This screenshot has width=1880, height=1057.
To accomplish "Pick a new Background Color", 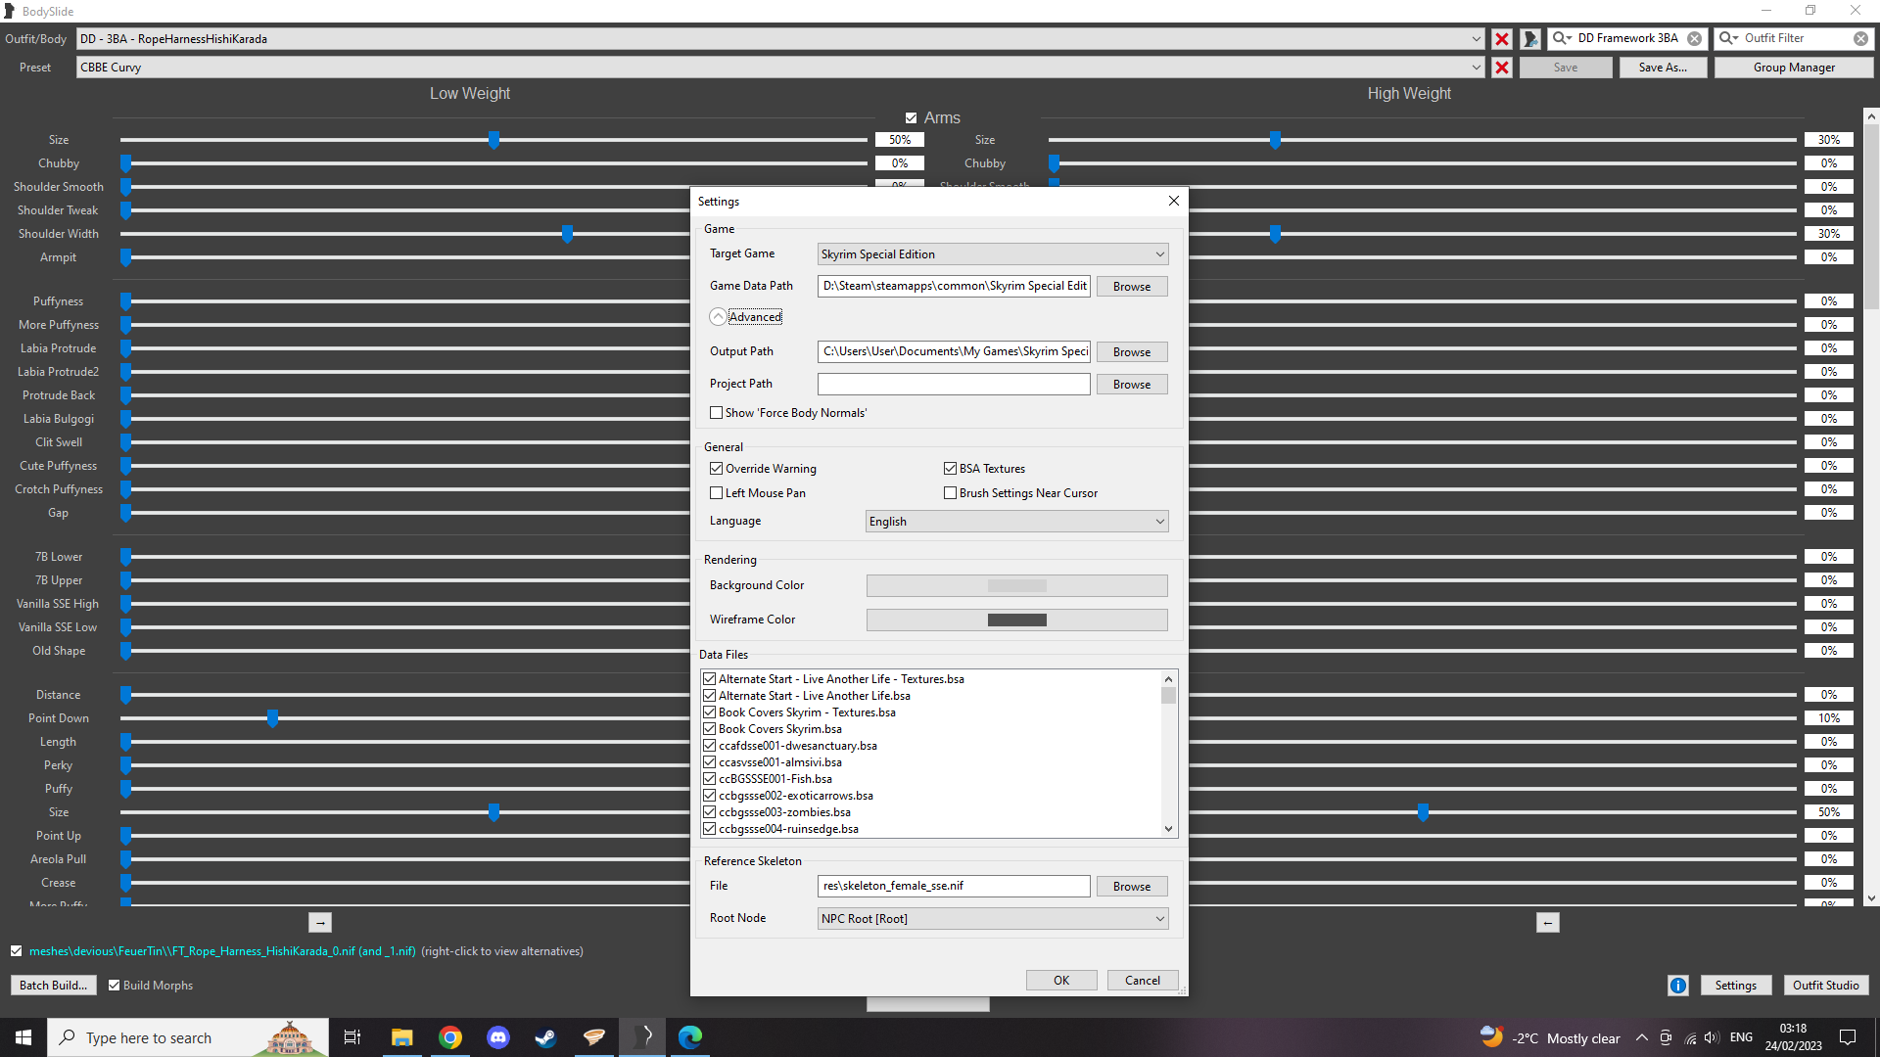I will click(x=1016, y=585).
